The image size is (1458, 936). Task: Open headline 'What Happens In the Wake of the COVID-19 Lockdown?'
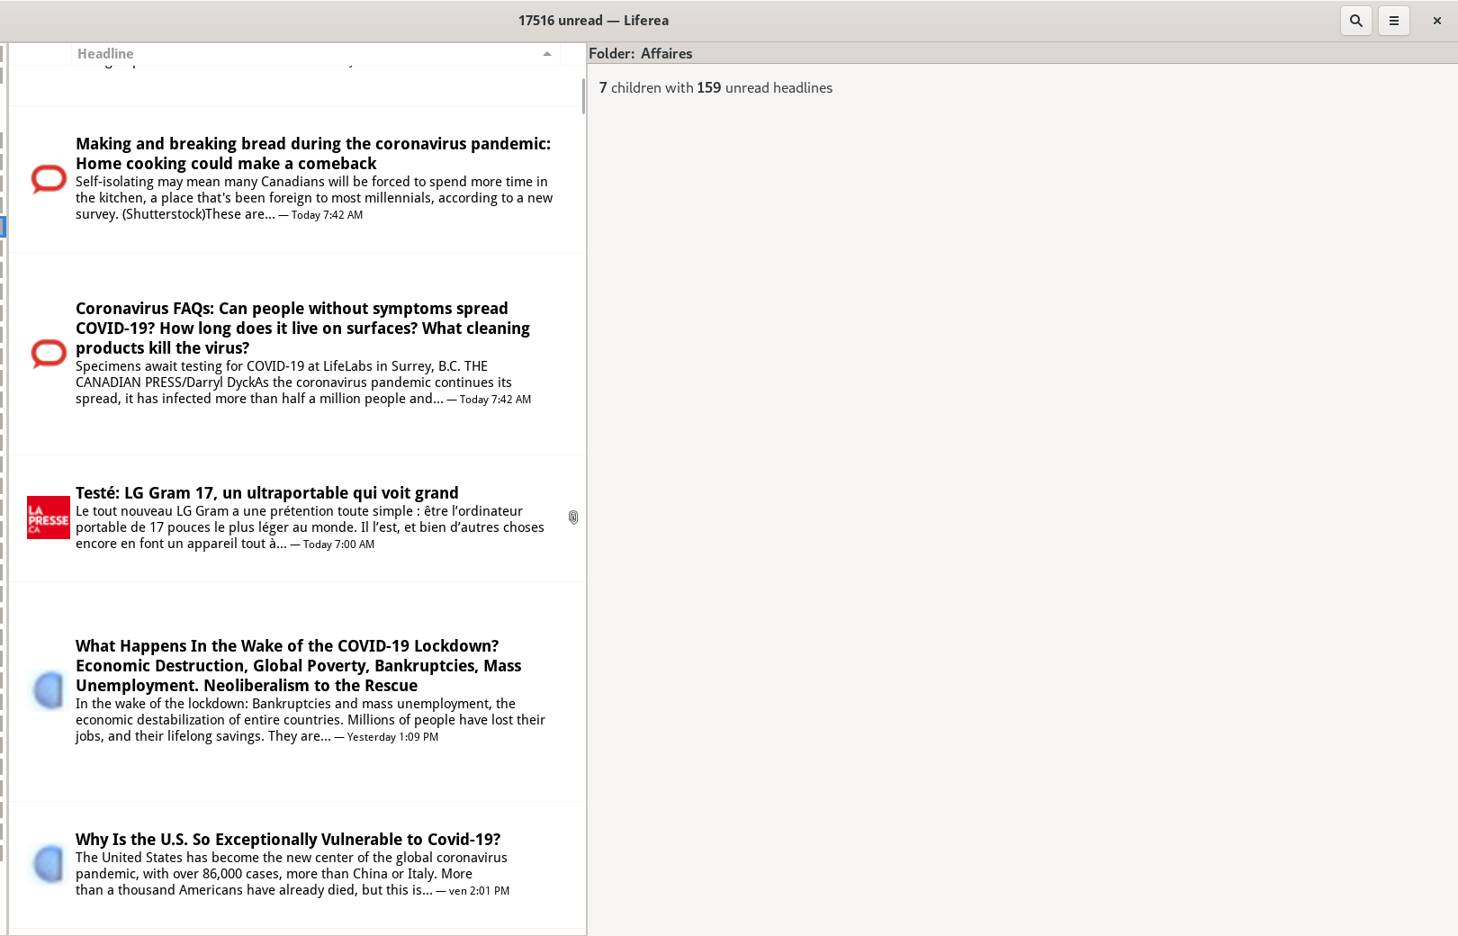299,665
